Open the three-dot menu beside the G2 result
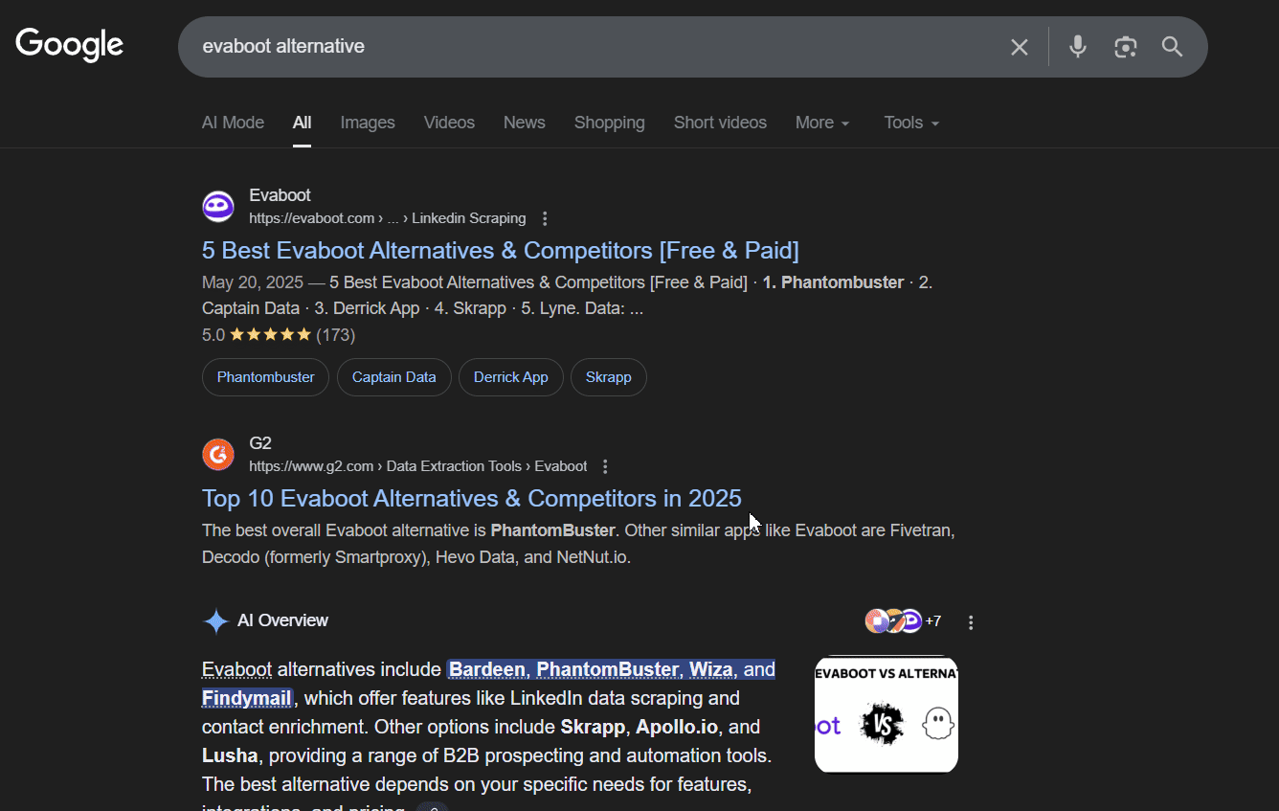 coord(605,465)
